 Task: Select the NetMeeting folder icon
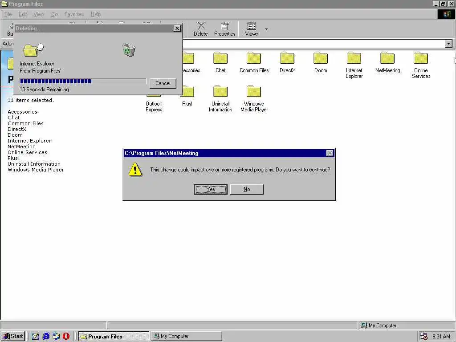pos(387,58)
